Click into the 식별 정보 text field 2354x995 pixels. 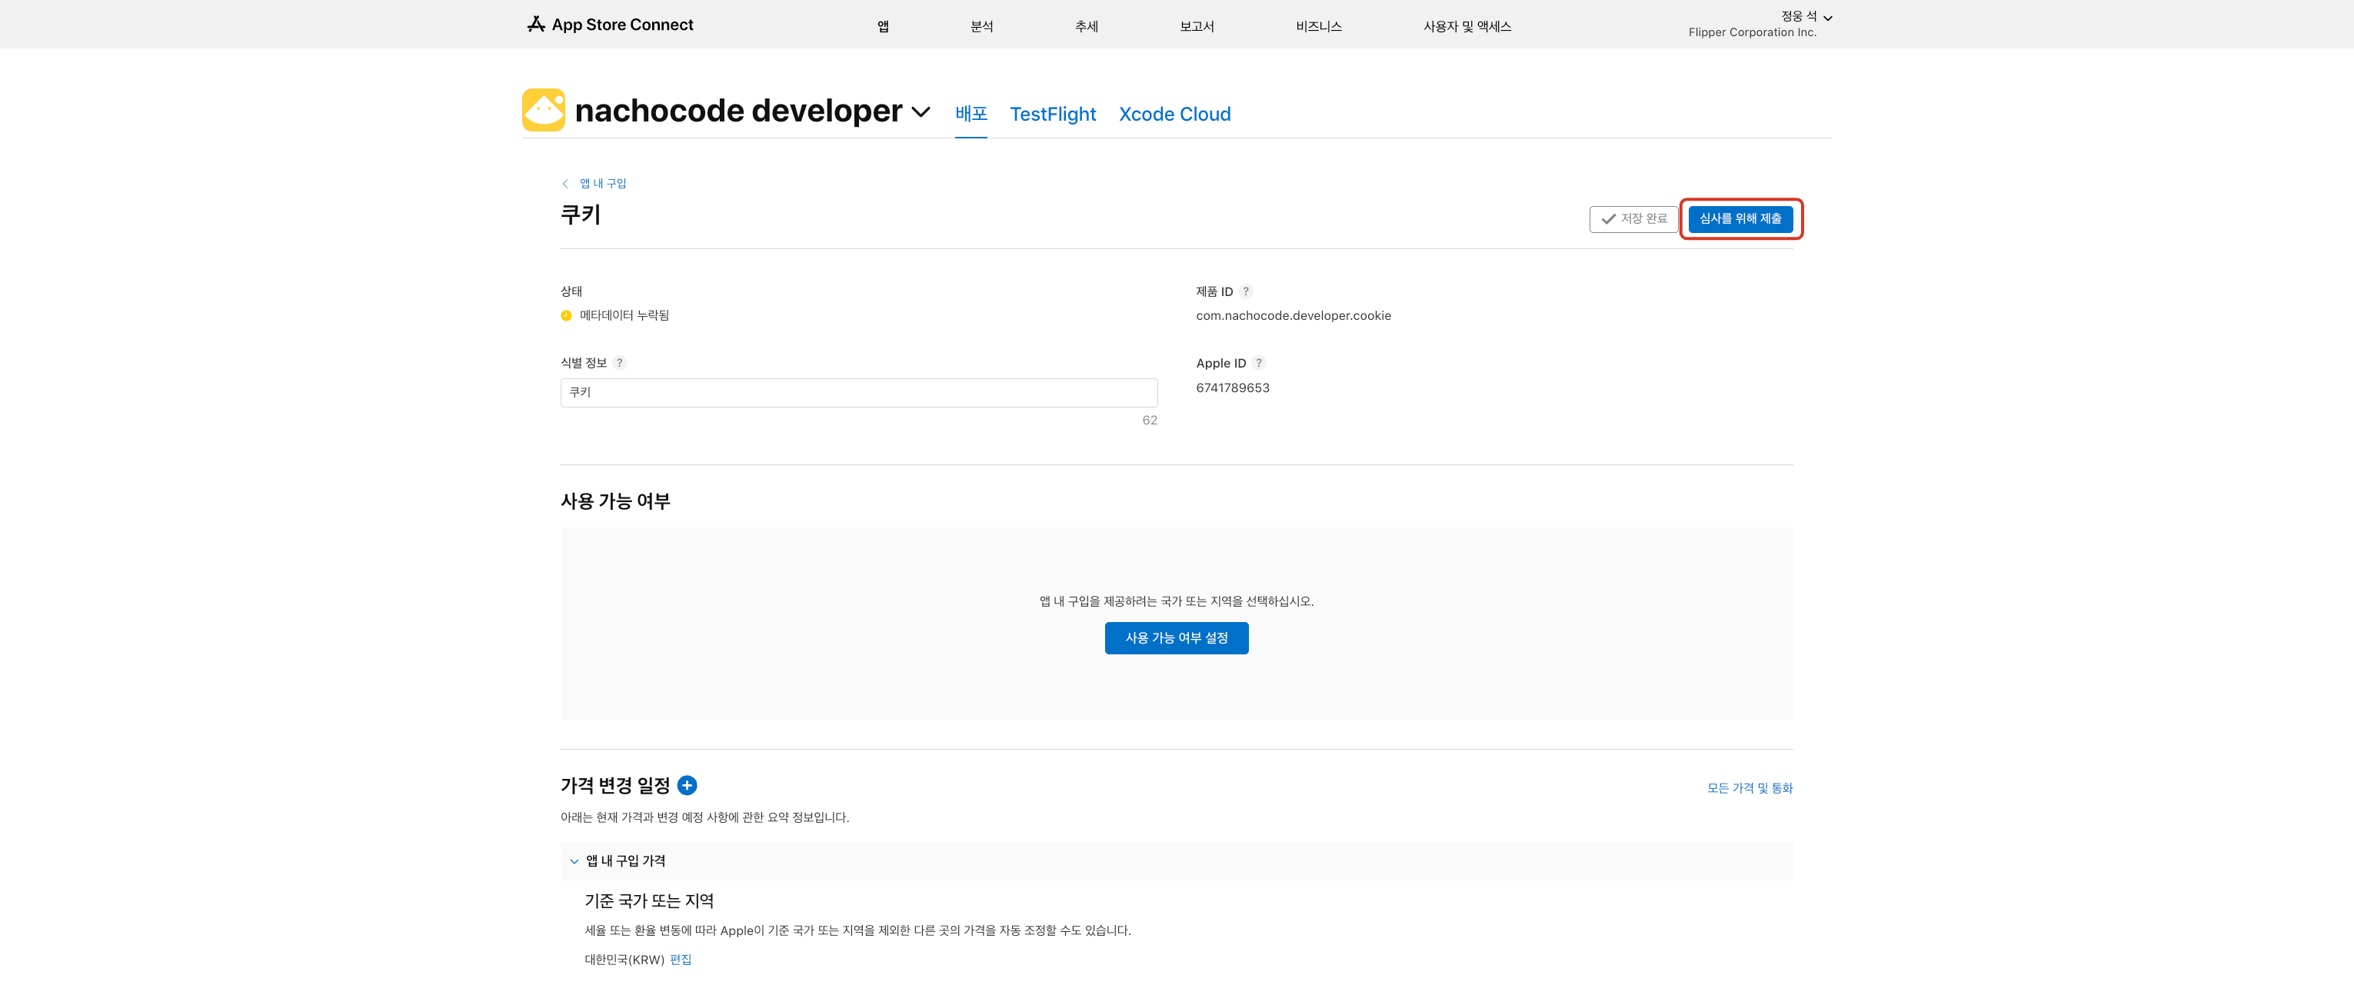point(858,393)
